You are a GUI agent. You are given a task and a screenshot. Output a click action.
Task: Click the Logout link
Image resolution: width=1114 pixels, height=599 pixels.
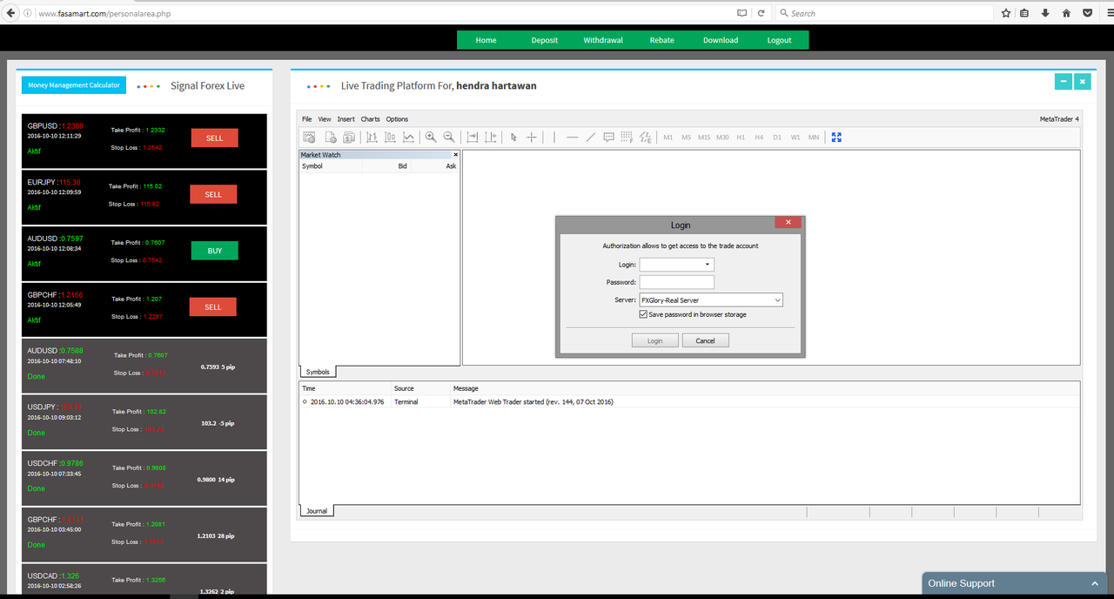(779, 40)
